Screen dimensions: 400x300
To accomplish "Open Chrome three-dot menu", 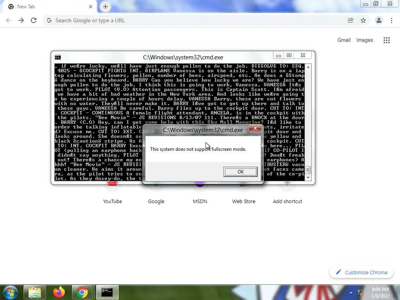I will click(x=391, y=20).
